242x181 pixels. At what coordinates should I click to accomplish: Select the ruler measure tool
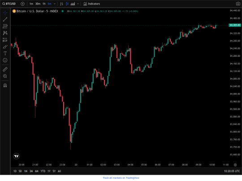(x=5, y=69)
